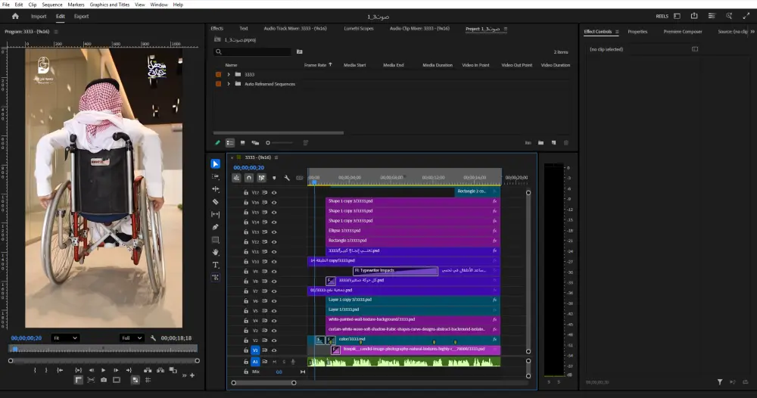Select the Pen tool
Viewport: 757px width, 398px height.
216,227
